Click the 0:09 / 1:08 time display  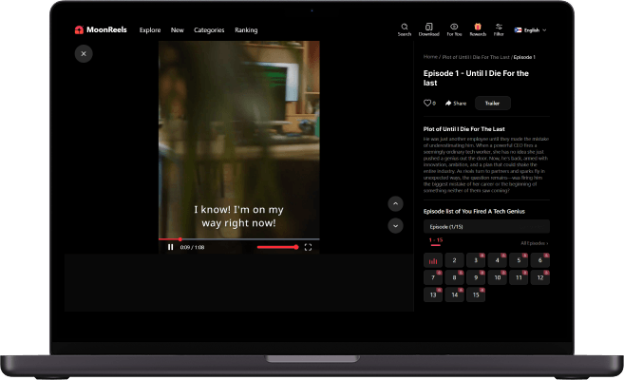coord(192,248)
